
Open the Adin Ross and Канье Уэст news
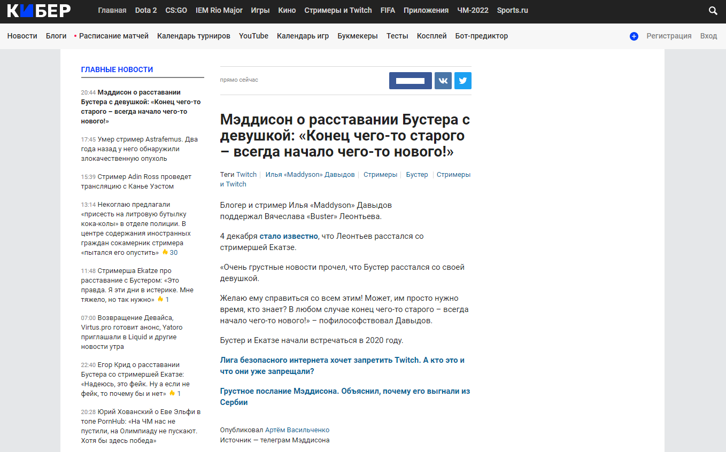click(136, 182)
